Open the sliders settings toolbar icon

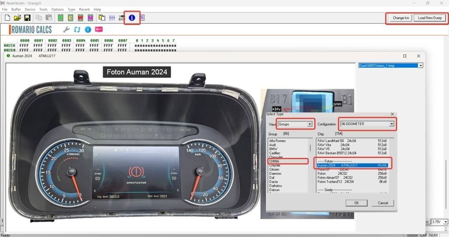(112, 18)
